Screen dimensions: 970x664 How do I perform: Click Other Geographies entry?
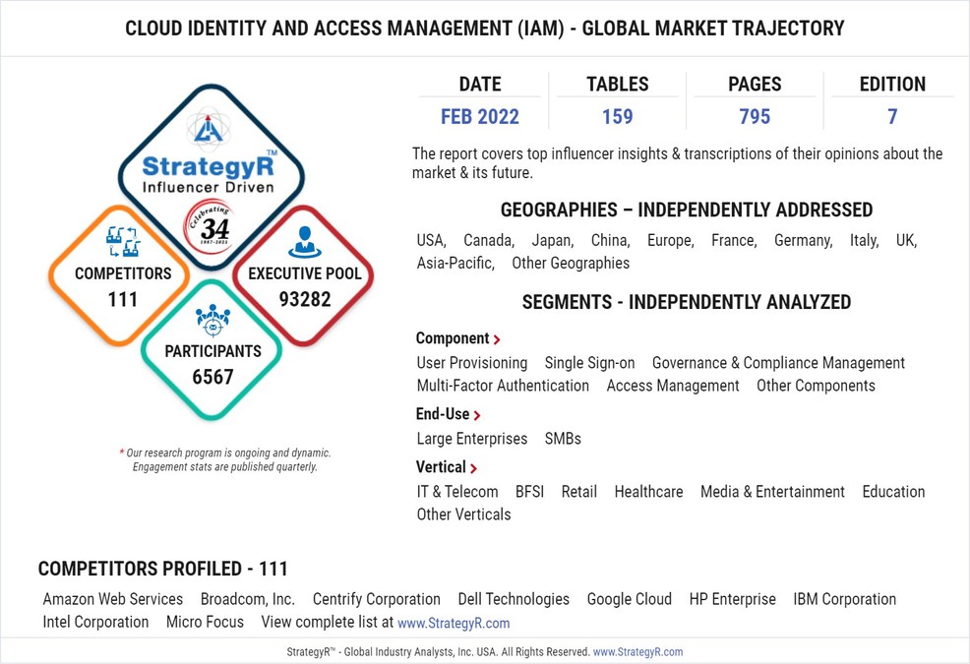tap(571, 263)
